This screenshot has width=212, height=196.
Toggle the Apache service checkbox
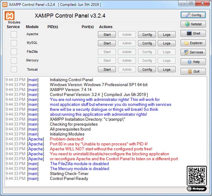pyautogui.click(x=14, y=34)
